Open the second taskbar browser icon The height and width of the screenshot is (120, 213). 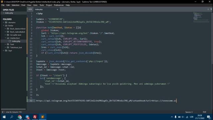(x=27, y=117)
